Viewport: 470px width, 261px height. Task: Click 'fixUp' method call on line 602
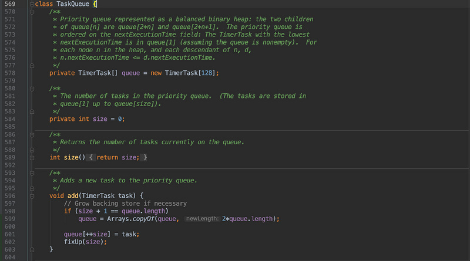coord(75,242)
